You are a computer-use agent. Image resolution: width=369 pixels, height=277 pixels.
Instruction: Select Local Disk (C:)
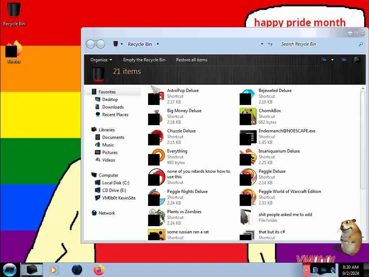point(116,183)
